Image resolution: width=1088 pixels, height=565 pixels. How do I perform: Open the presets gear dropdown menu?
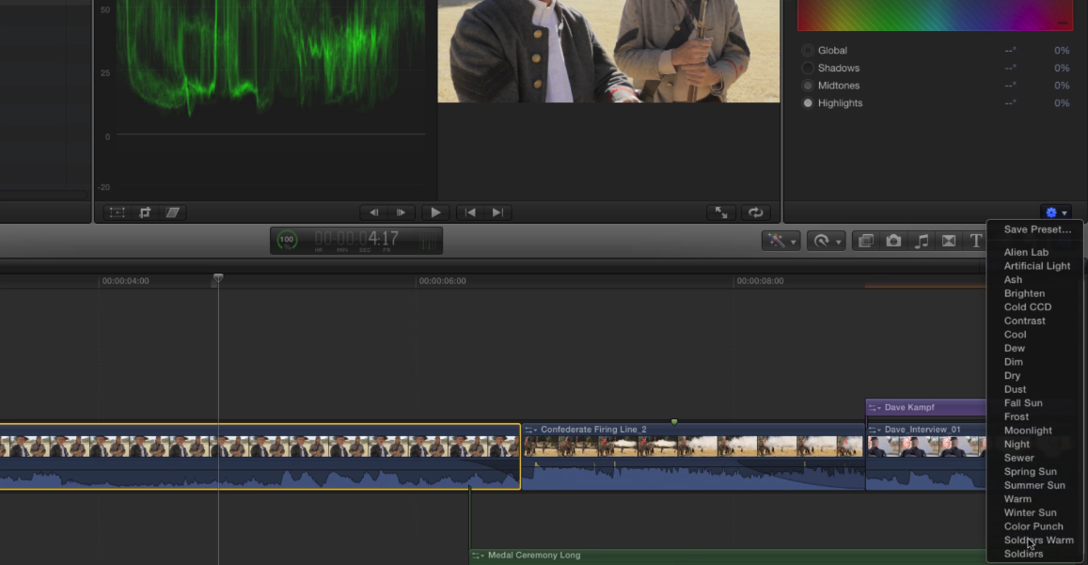(1055, 212)
